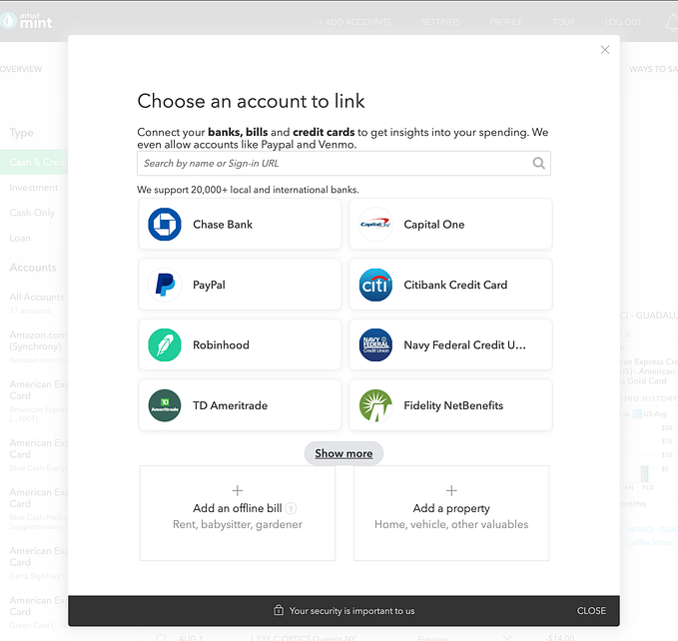The image size is (678, 641).
Task: Select Investment type filter
Action: 34,188
